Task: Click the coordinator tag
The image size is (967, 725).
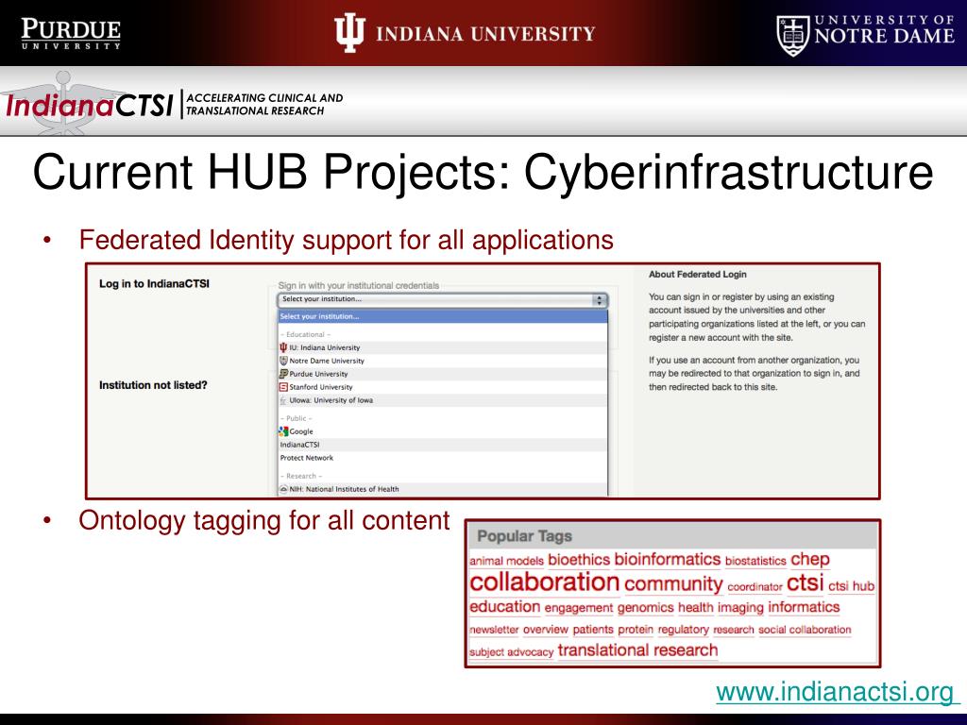Action: tap(755, 587)
